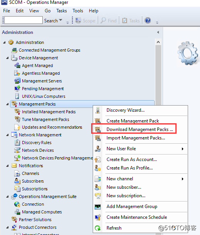The height and width of the screenshot is (235, 200).
Task: Click the Installed Management Packs icon
Action: 17,112
